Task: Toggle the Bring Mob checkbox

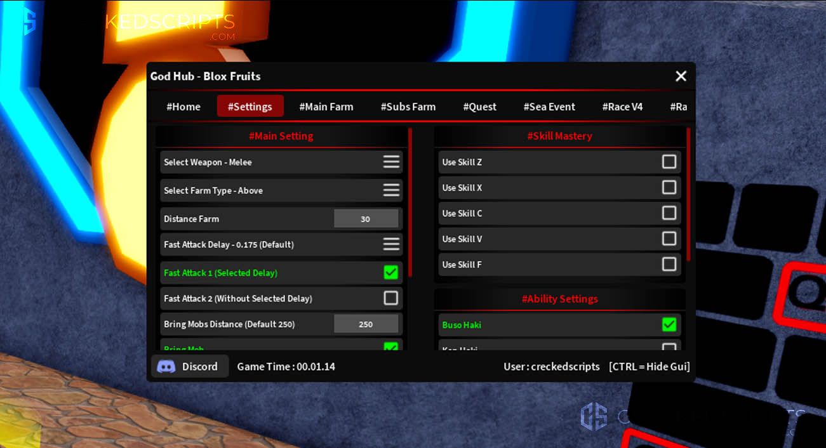Action: [391, 346]
